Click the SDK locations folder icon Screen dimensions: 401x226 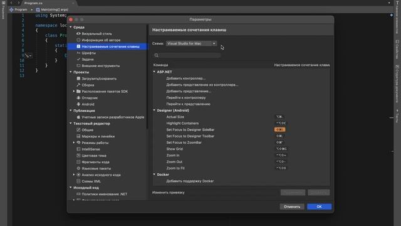point(78,91)
